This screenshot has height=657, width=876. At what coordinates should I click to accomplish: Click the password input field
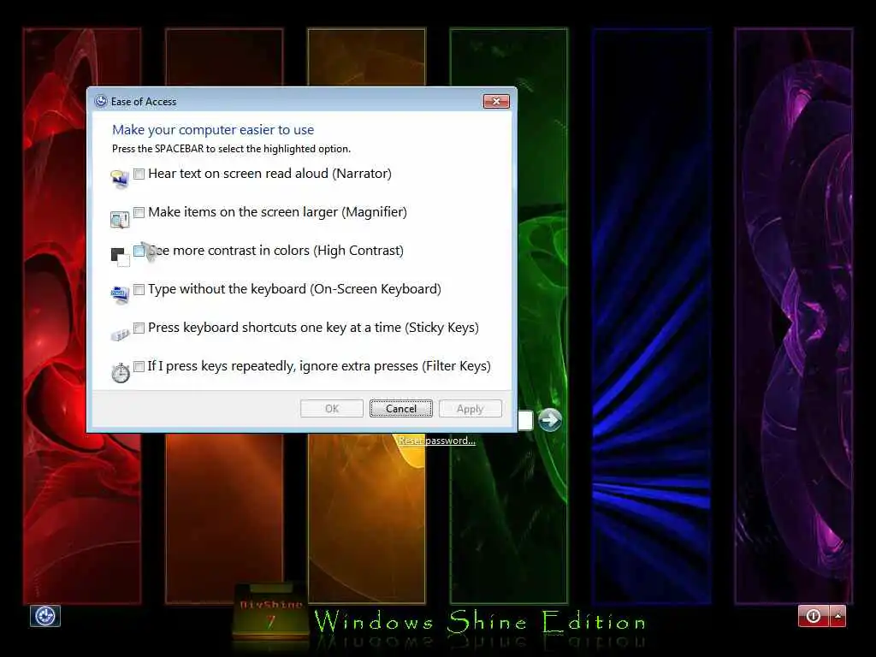click(x=525, y=421)
